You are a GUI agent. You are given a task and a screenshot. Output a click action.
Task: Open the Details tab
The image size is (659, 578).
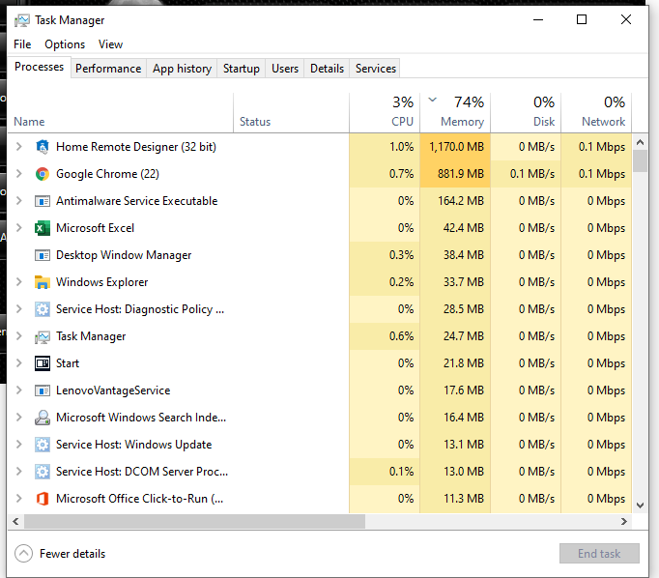(327, 68)
